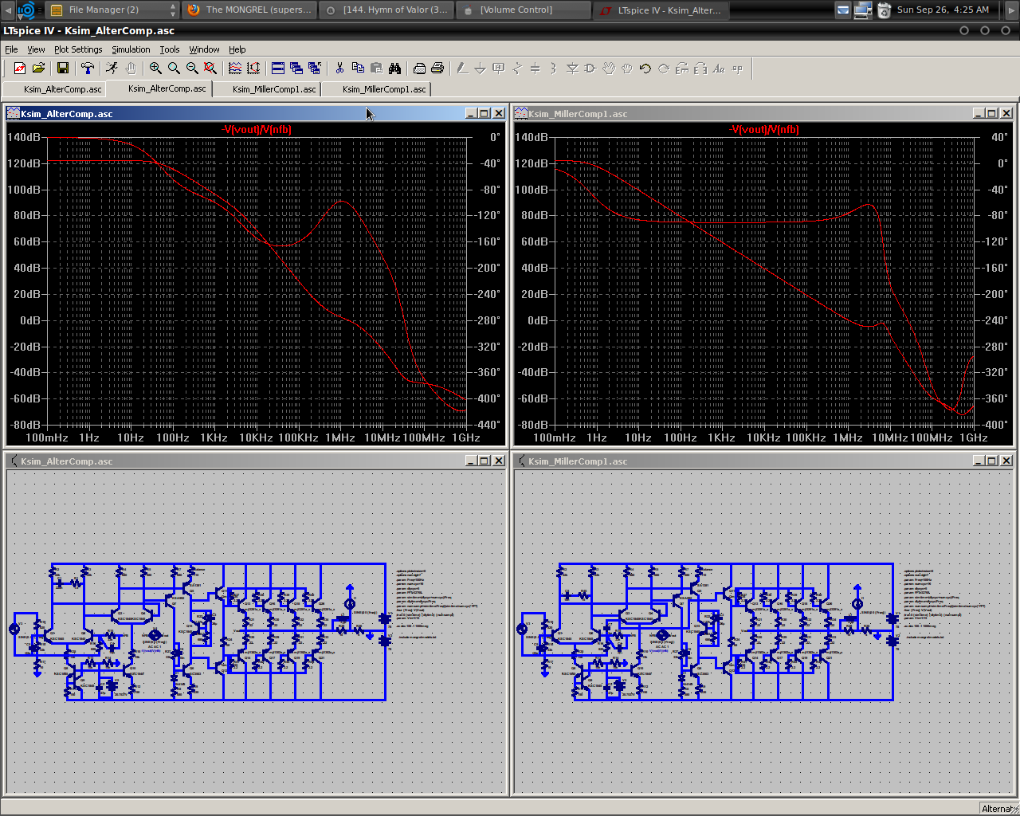This screenshot has height=816, width=1020.
Task: Open the Control Panel hammer icon
Action: point(88,69)
